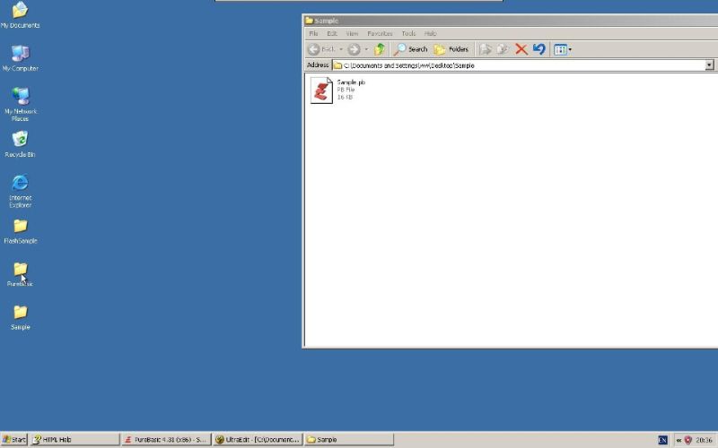Click the Copy To toolbar icon
This screenshot has width=718, height=448.
503,49
